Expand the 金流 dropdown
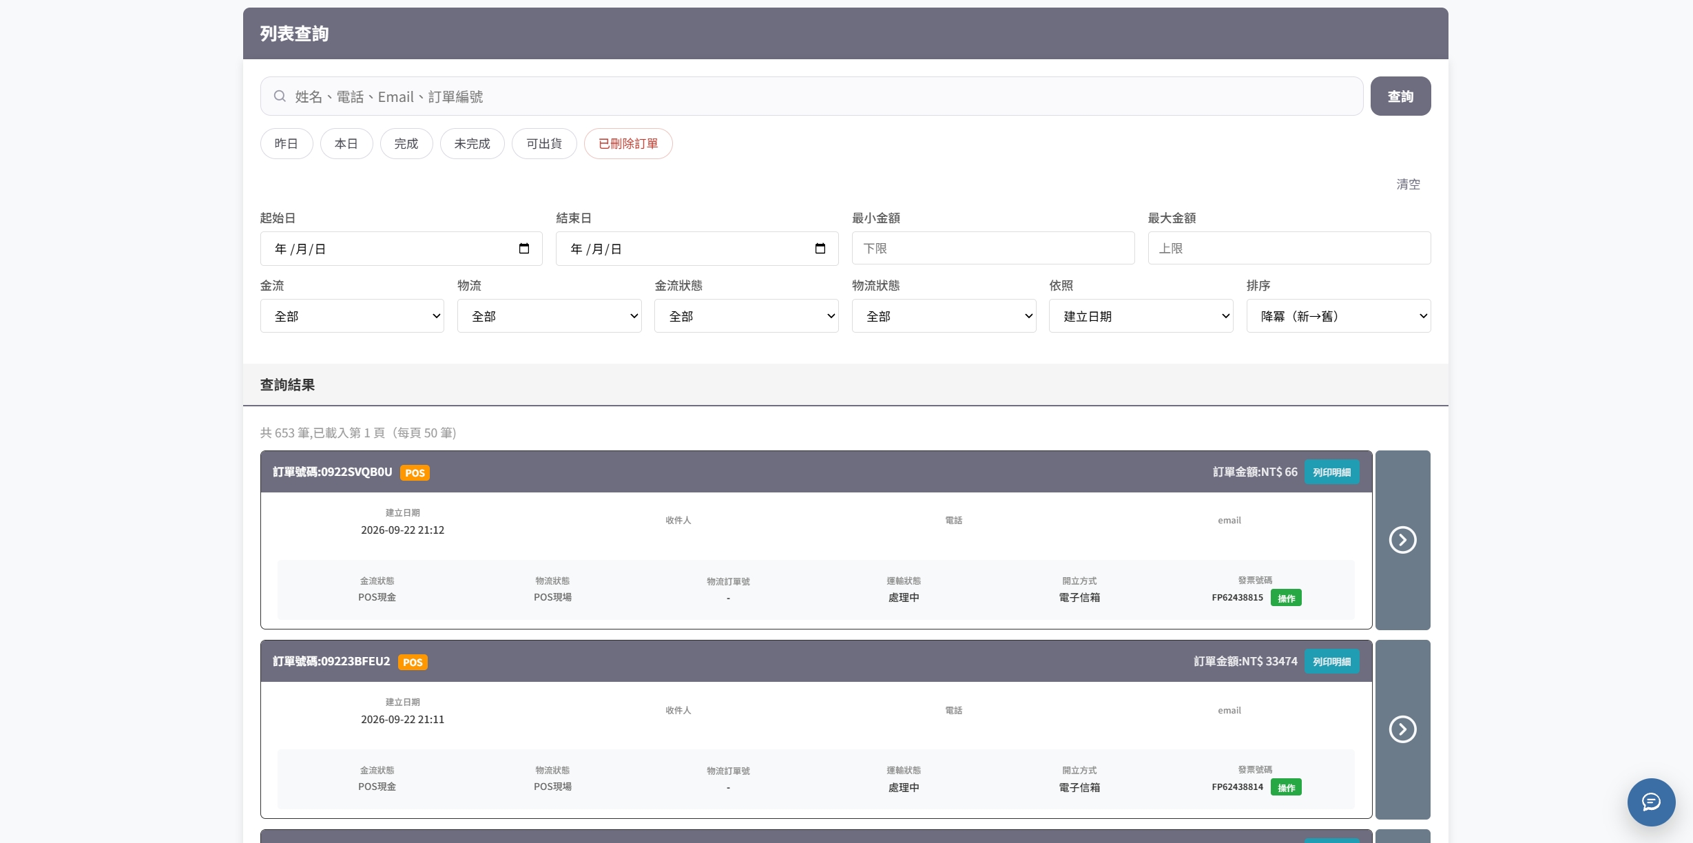Image resolution: width=1693 pixels, height=843 pixels. tap(352, 316)
